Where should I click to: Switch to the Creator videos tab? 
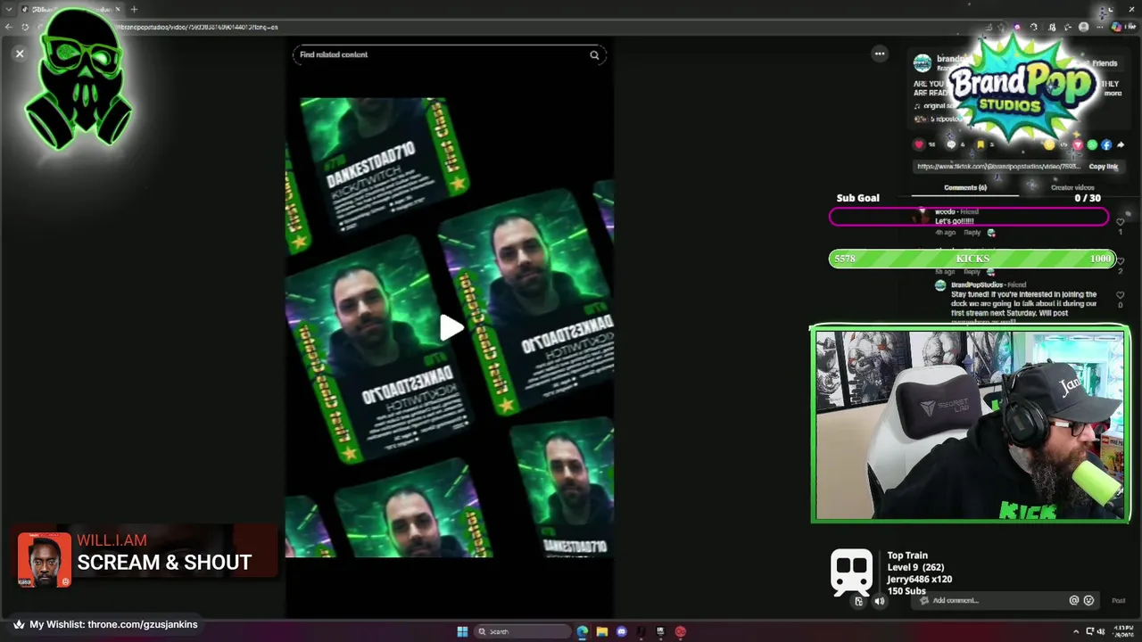[x=1072, y=188]
